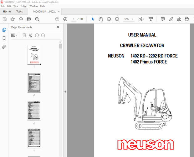The height and width of the screenshot is (157, 194).
Task: Click the stamp tool icon
Action: [x=187, y=19]
